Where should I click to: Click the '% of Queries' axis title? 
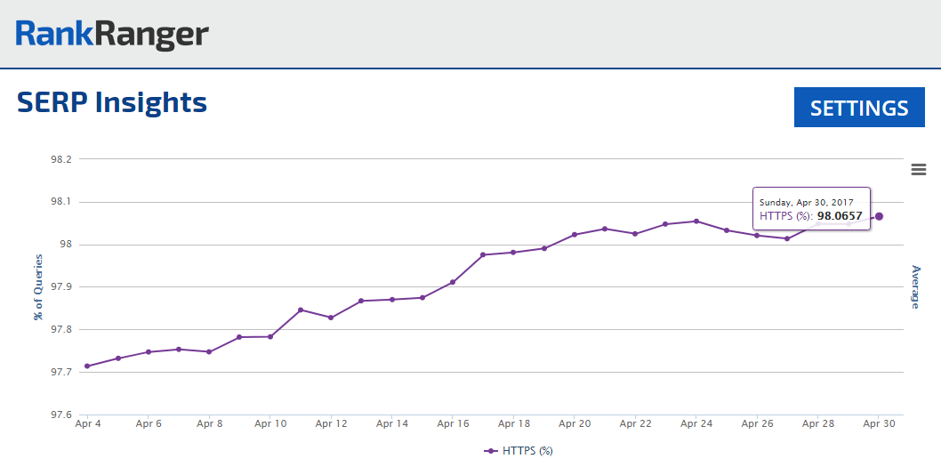pos(38,286)
